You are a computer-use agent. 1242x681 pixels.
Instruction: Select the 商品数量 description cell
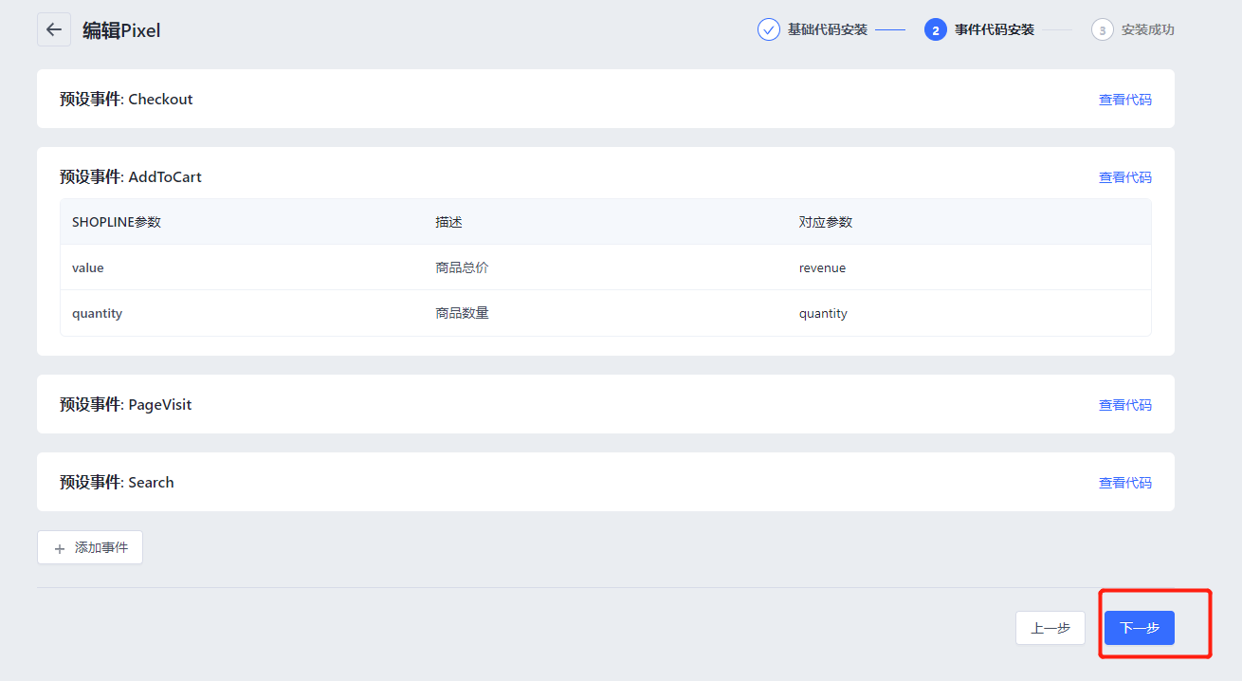[462, 313]
